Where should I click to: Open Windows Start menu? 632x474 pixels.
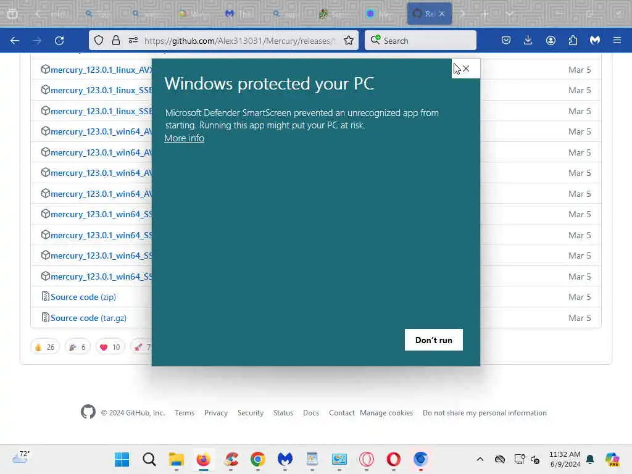[122, 459]
